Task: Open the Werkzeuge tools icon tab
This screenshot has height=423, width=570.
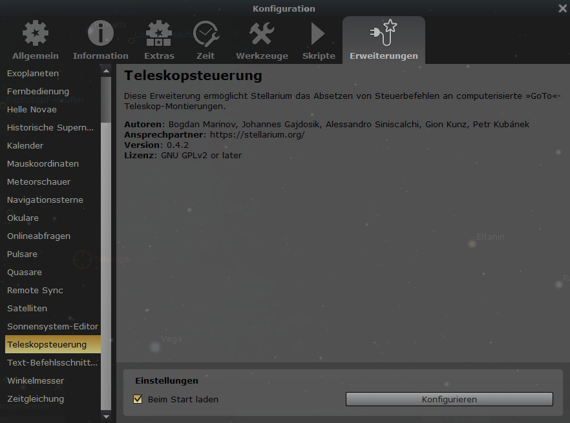Action: coord(262,40)
